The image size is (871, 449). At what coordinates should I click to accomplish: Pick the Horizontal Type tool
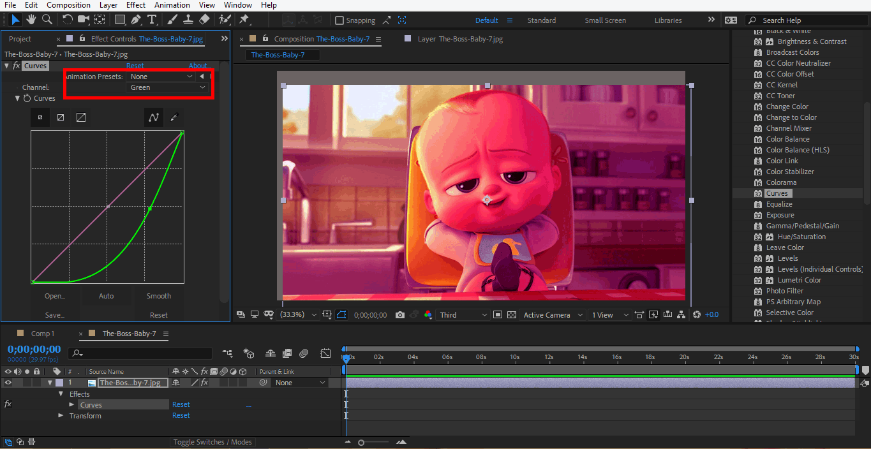[x=152, y=20]
